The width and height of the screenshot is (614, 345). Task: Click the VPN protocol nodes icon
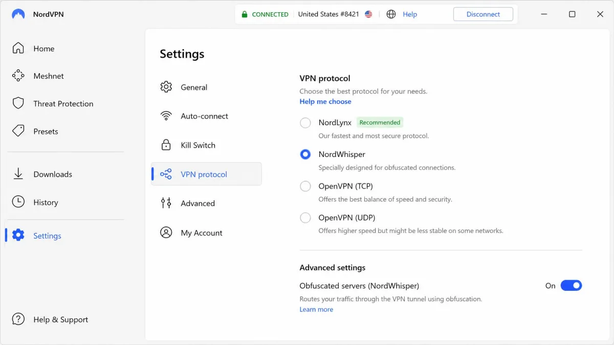(x=166, y=174)
